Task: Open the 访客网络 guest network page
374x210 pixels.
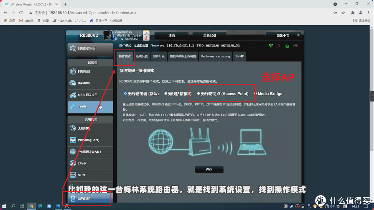Action: coord(90,83)
